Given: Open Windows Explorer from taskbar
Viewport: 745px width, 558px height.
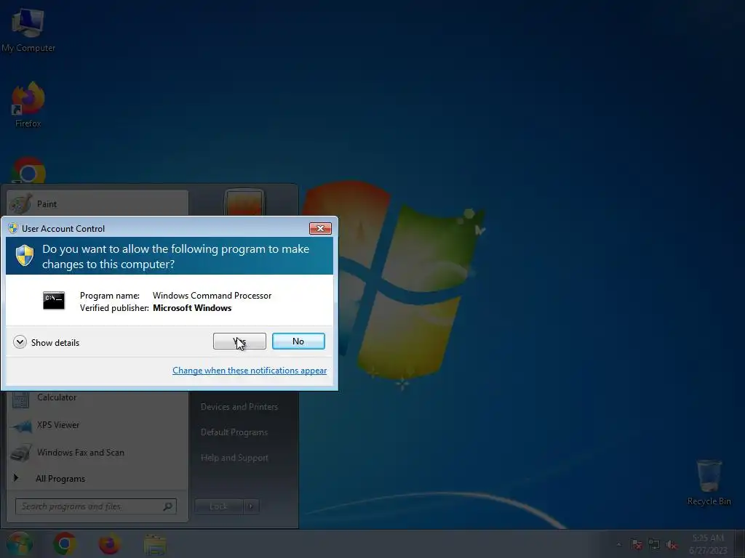Looking at the screenshot, I should click(x=155, y=544).
